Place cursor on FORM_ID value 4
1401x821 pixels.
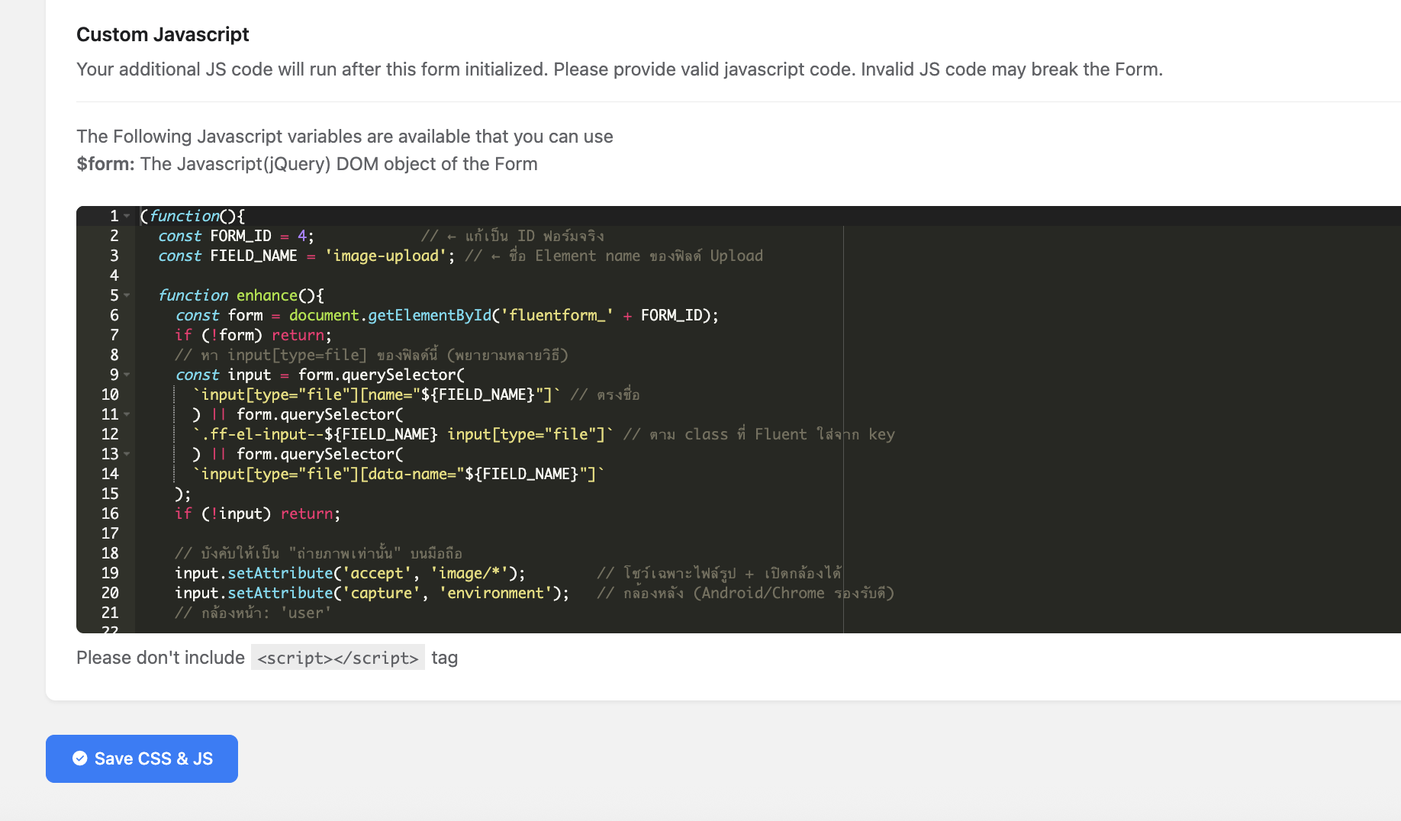pyautogui.click(x=302, y=237)
